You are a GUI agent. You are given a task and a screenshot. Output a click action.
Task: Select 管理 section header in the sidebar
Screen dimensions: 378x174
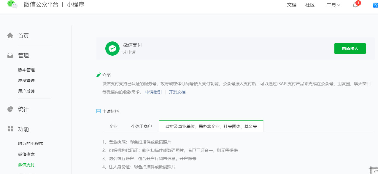pyautogui.click(x=23, y=56)
